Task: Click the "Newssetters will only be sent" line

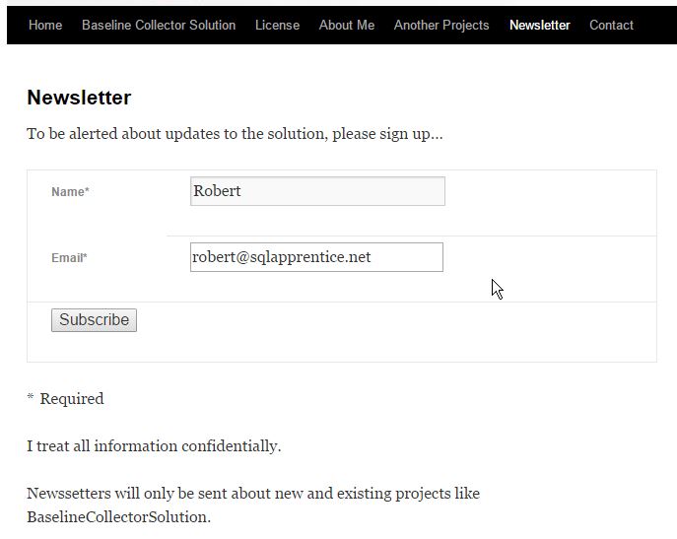Action: [253, 493]
